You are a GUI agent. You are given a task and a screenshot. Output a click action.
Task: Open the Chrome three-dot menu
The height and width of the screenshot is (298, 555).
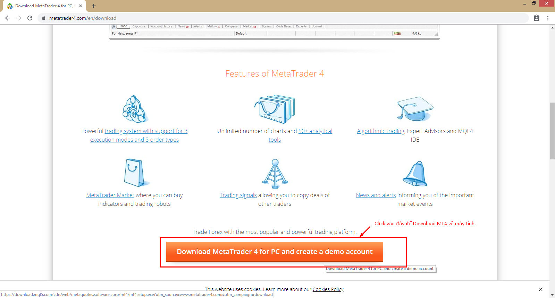(548, 18)
